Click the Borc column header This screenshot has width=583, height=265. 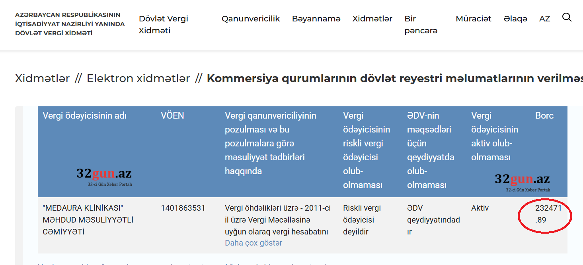[x=544, y=115]
